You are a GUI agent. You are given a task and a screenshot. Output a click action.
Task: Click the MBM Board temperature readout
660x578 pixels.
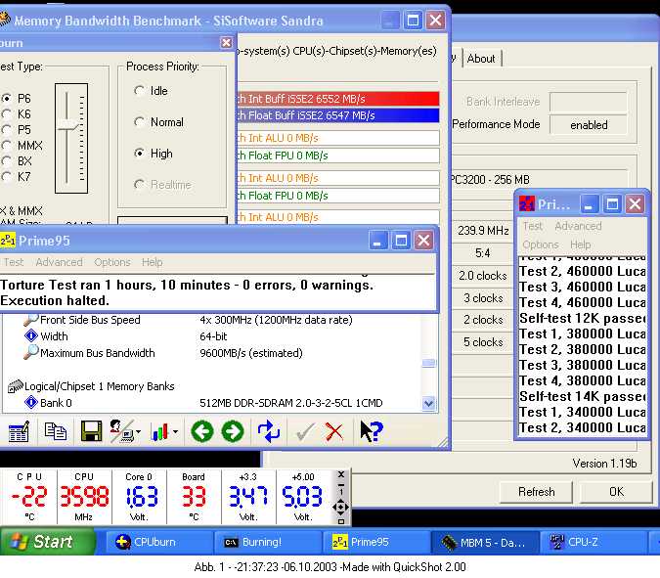[194, 497]
